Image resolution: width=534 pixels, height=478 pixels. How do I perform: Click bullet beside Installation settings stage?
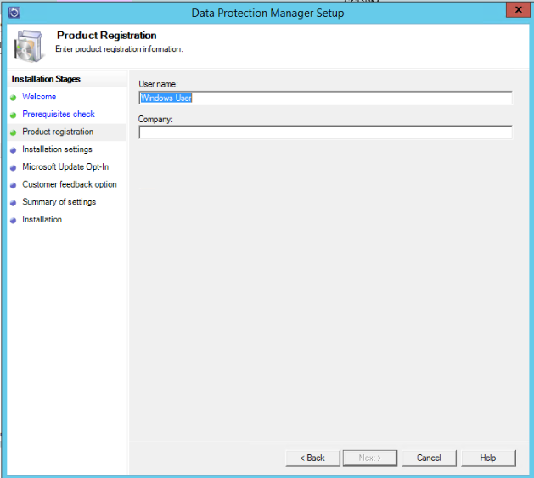[x=14, y=150]
